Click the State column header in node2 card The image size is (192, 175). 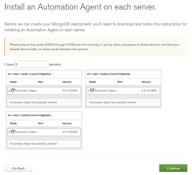93,82
